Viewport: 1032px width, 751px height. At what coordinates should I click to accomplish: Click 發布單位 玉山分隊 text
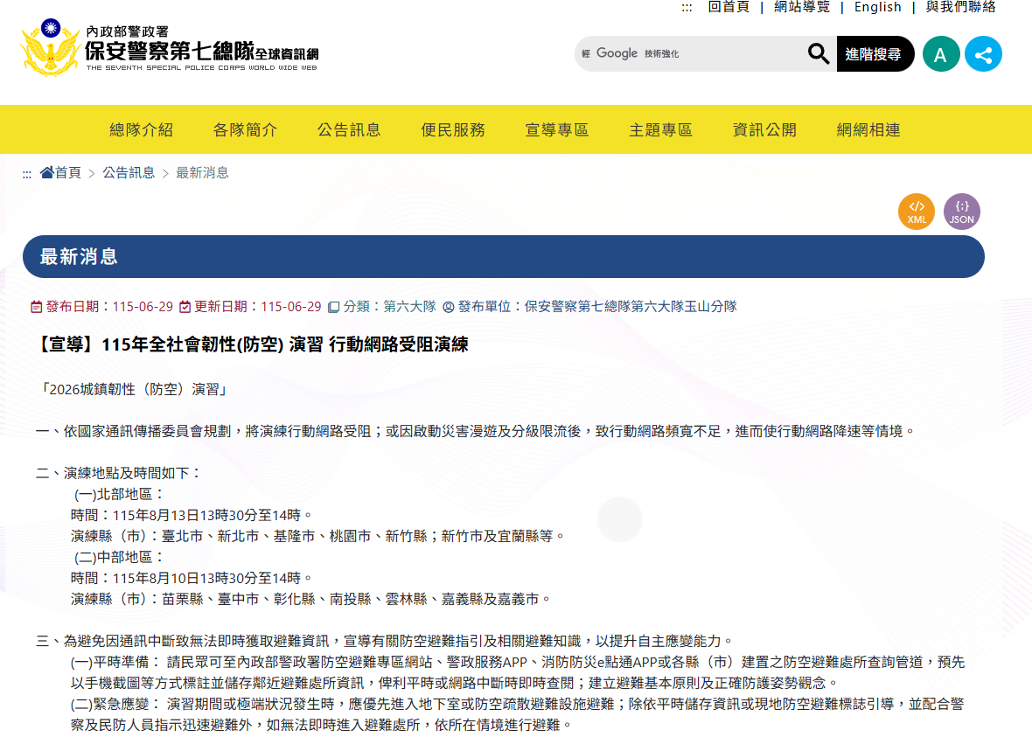click(x=597, y=307)
